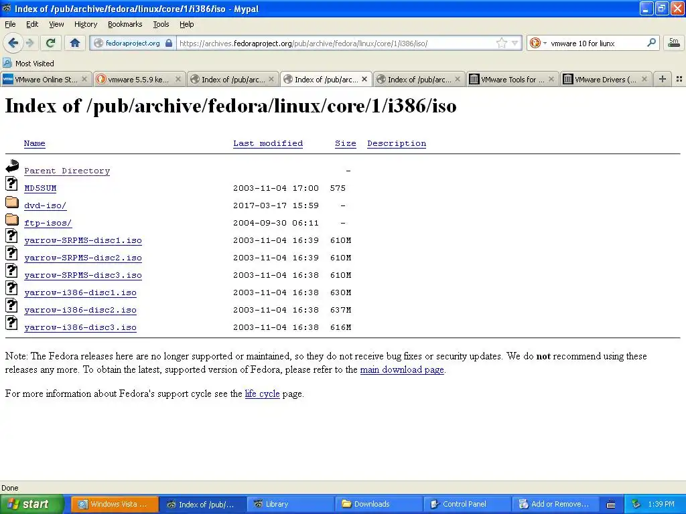686x514 pixels.
Task: Download yarrow-i386-disc2.iso
Action: click(80, 311)
